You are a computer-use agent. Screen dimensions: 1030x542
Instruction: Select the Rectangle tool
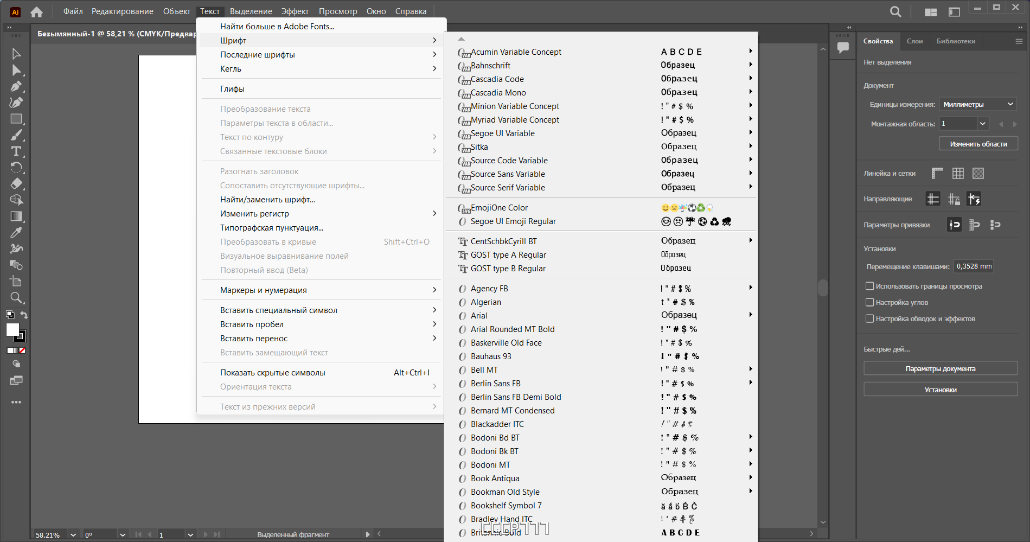[16, 119]
